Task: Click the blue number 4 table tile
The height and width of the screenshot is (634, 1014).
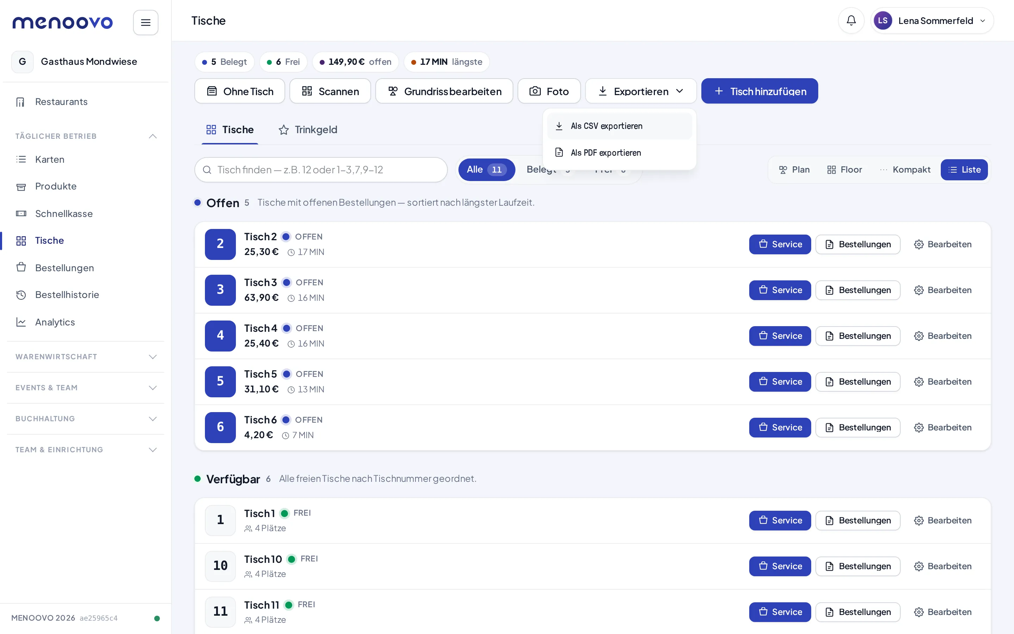Action: [x=220, y=335]
